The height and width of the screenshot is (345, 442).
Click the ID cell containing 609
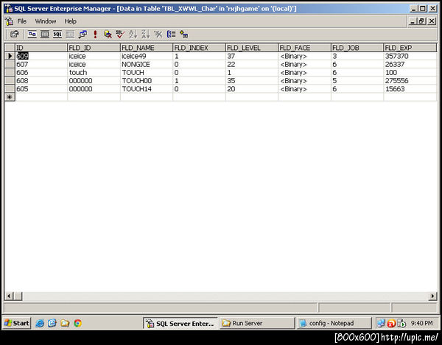click(41, 56)
